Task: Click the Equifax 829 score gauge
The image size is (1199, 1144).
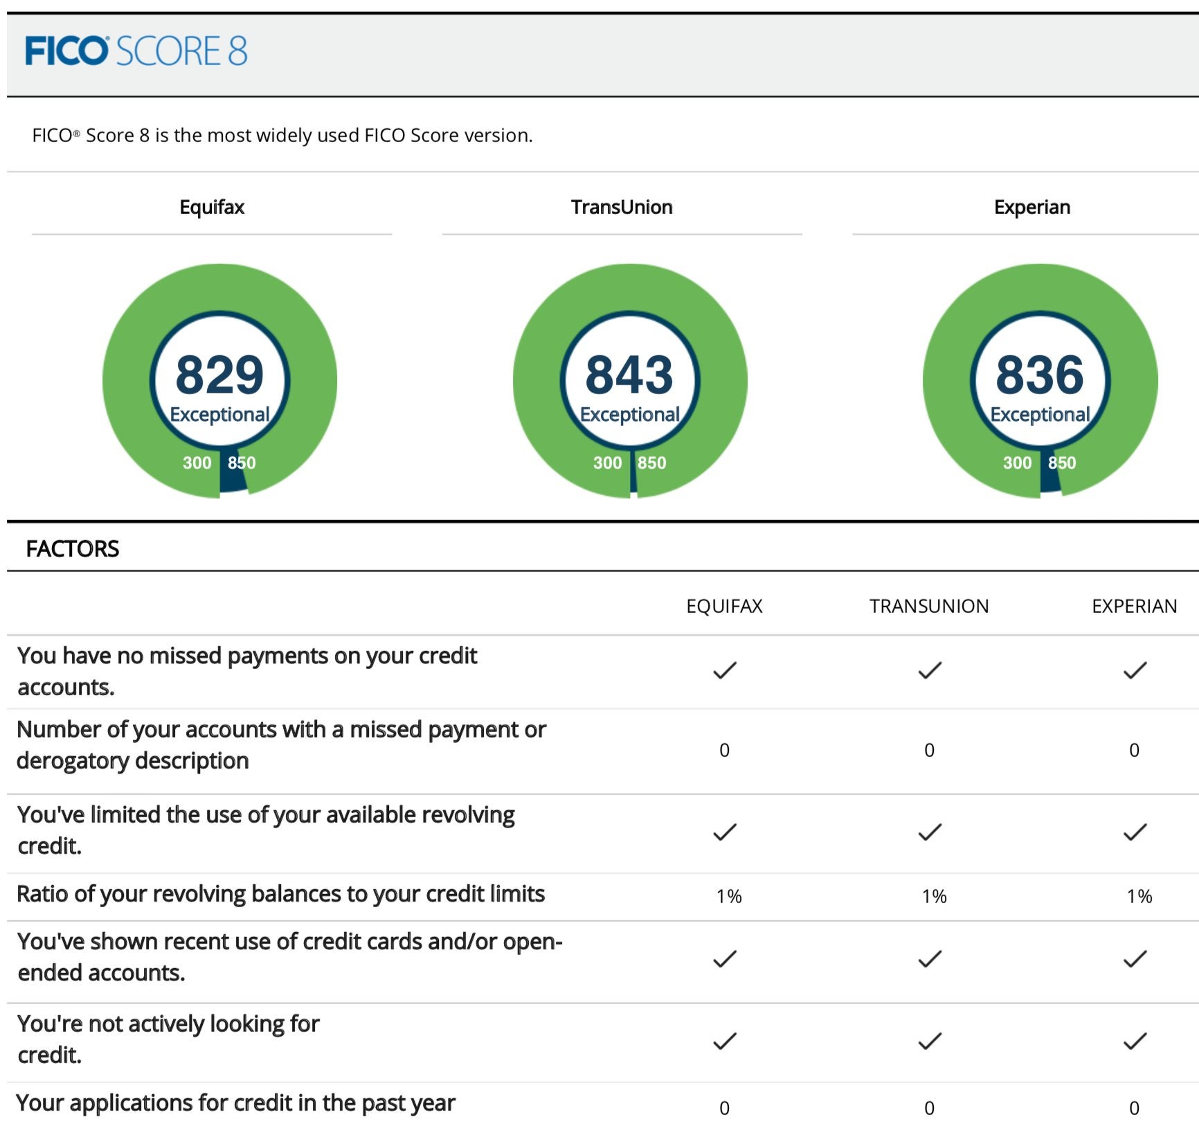Action: click(x=219, y=381)
